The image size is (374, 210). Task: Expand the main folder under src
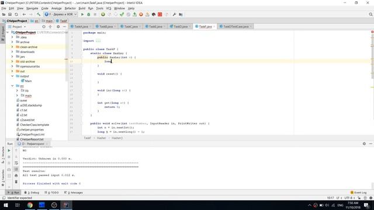[17, 96]
